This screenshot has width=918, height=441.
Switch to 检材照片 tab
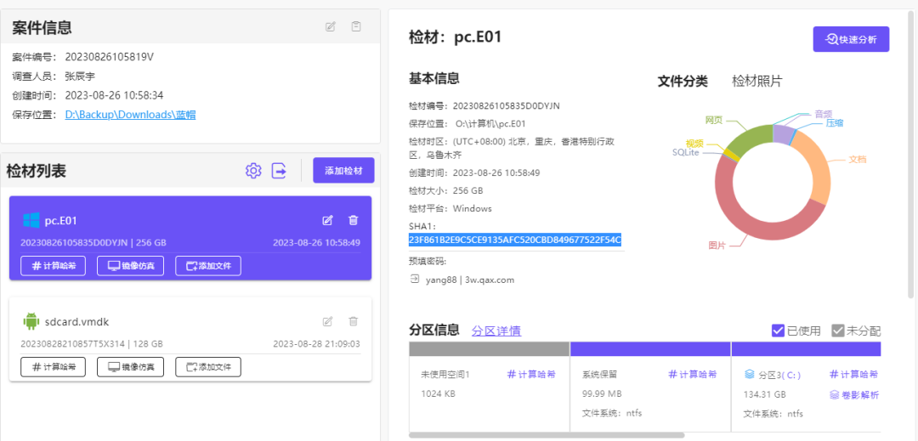point(757,82)
